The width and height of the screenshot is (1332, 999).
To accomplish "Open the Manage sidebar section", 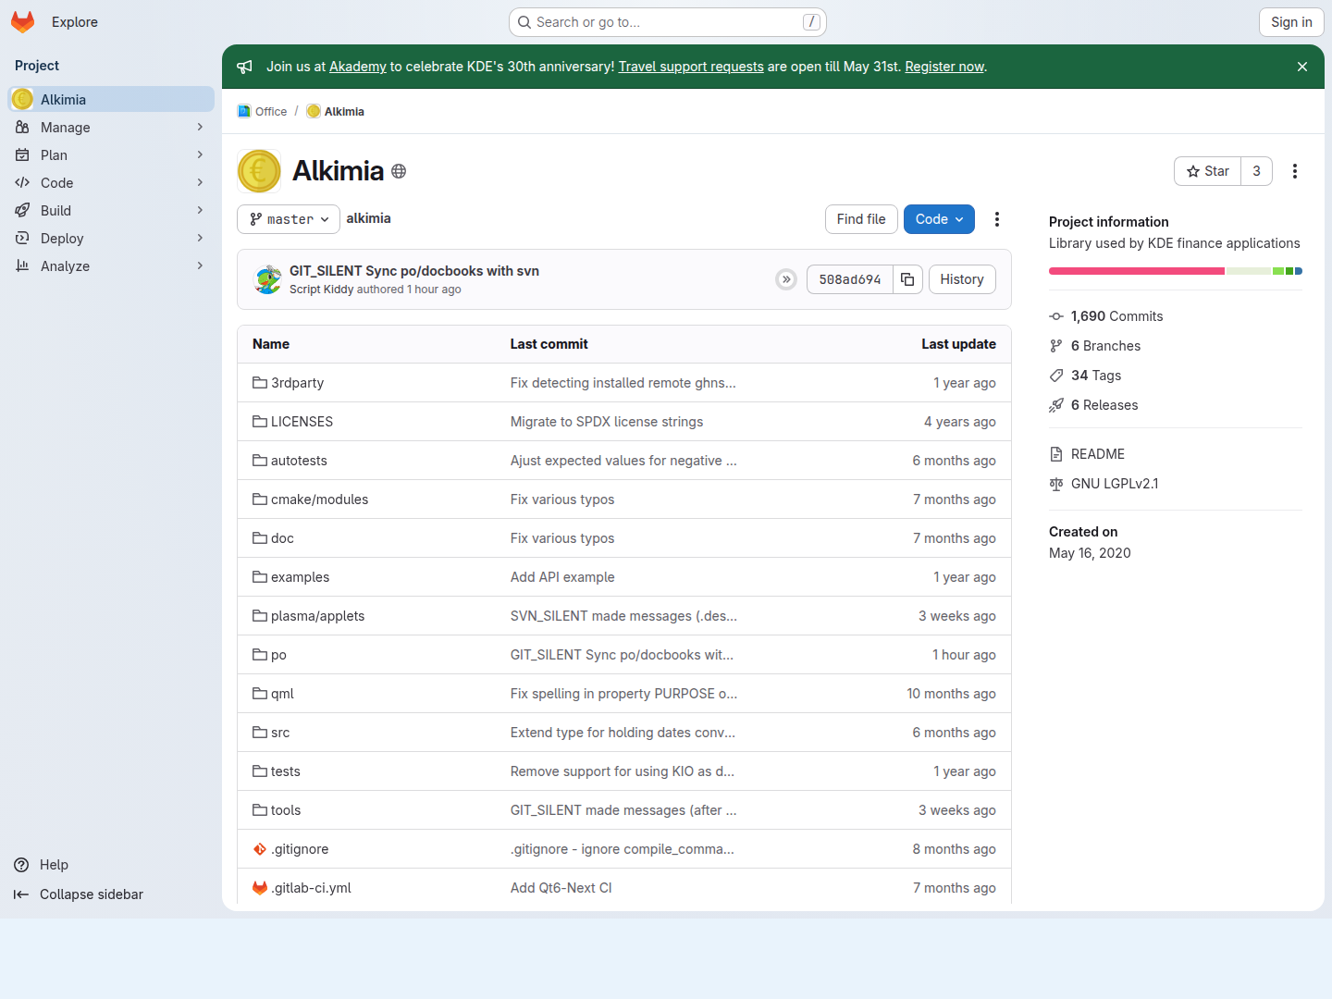I will tap(111, 127).
